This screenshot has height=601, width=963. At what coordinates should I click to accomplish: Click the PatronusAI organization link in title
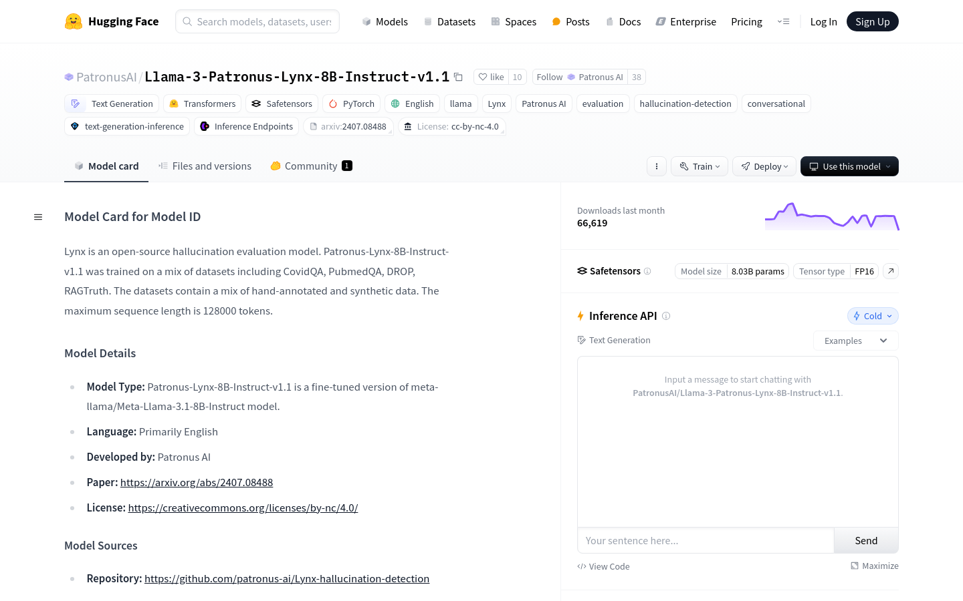click(106, 77)
